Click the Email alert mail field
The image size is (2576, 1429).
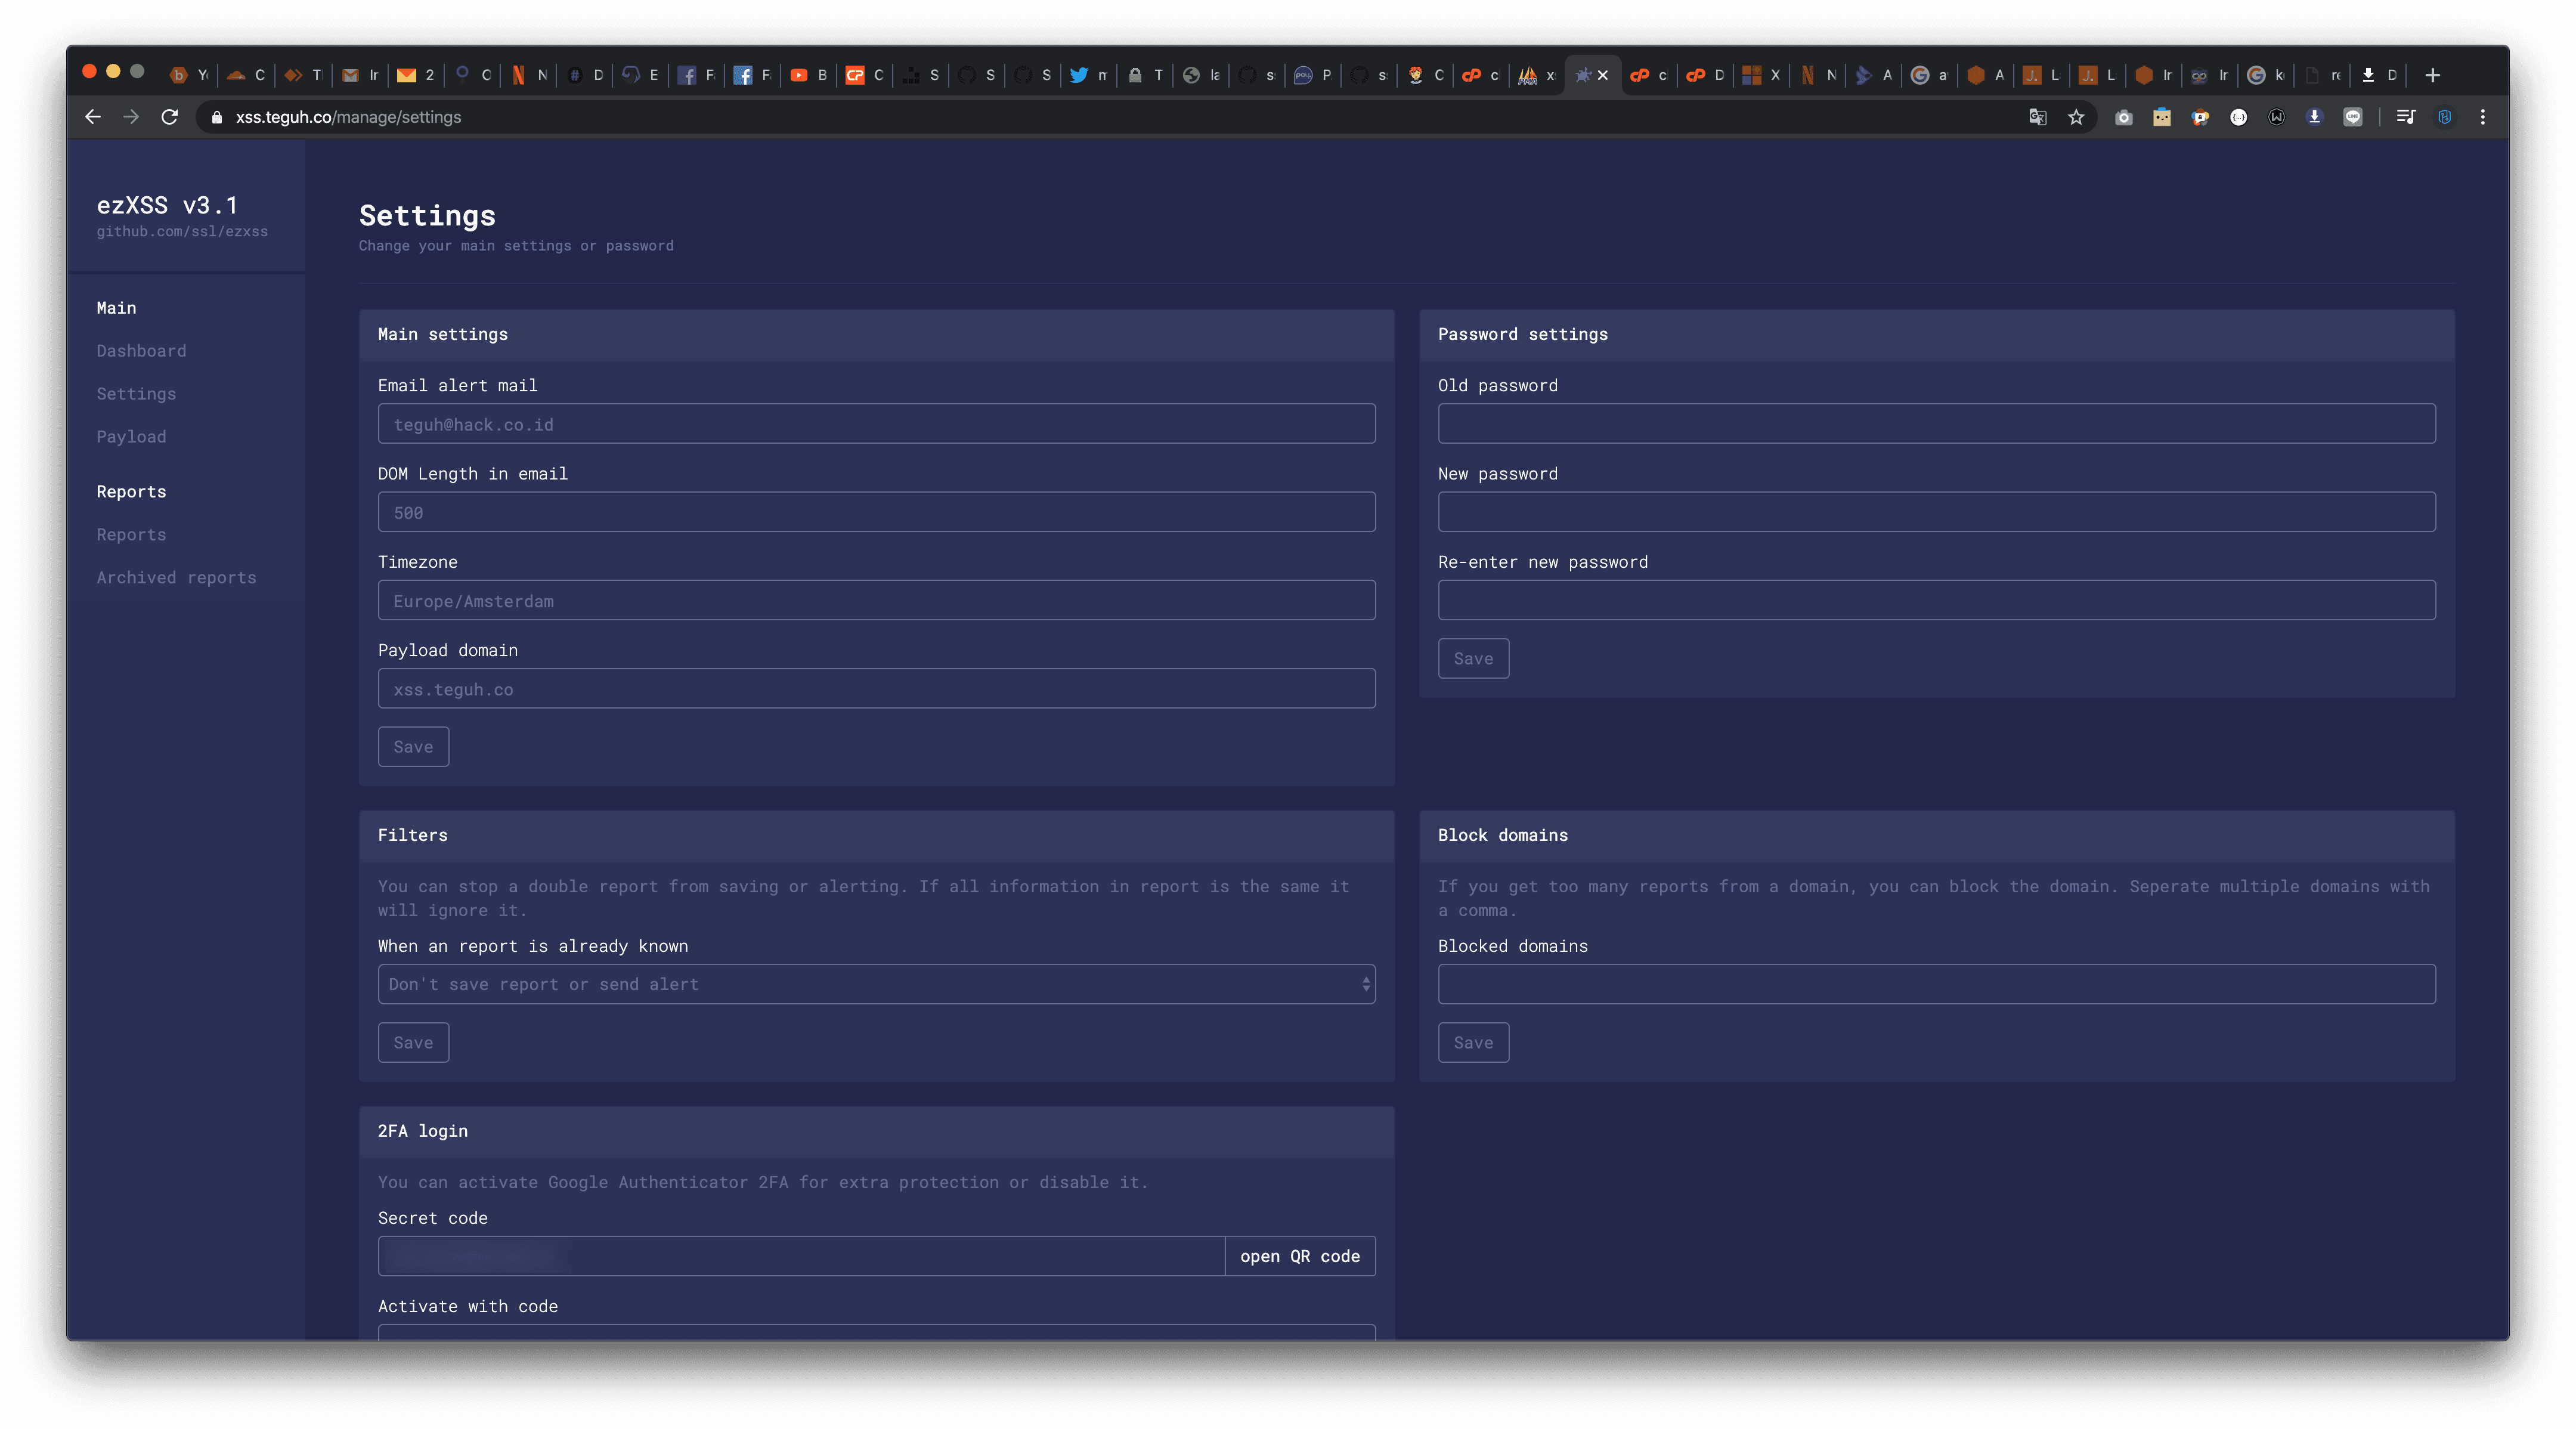pos(876,424)
